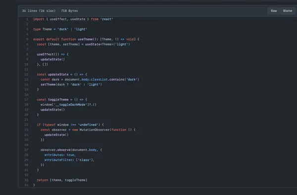This screenshot has height=195, width=297.
Task: Click "void" return type on line 5
Action: 130,39
